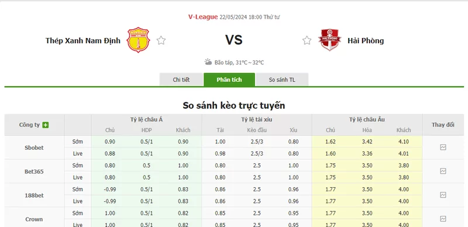The width and height of the screenshot is (468, 227).
Task: Open Thép Xanh Nam Định team name
Action: click(83, 40)
